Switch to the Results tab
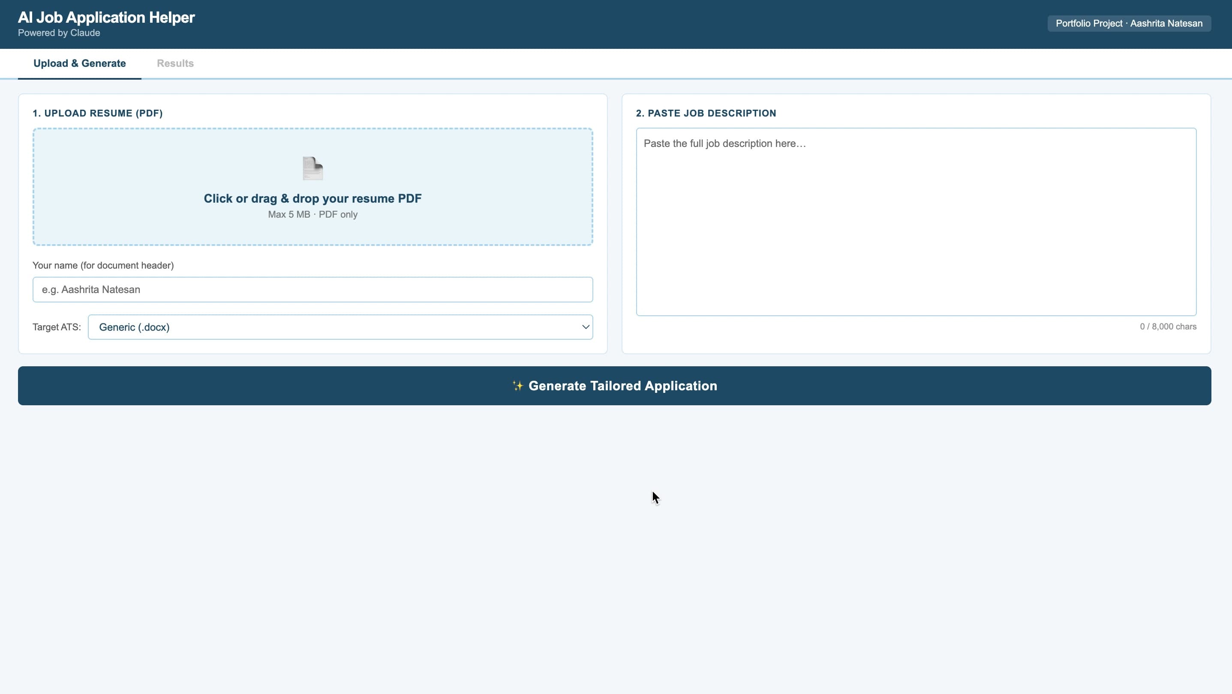This screenshot has width=1232, height=694. [x=175, y=63]
